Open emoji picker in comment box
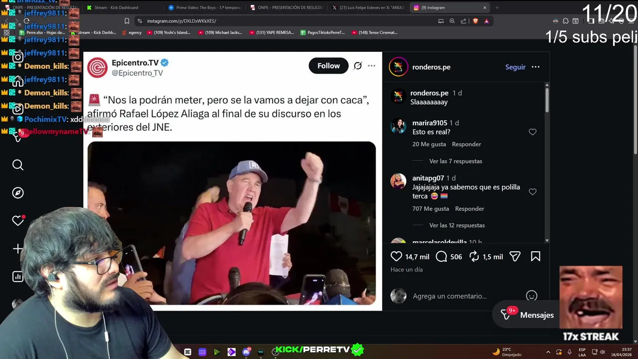This screenshot has height=359, width=638. 531,296
